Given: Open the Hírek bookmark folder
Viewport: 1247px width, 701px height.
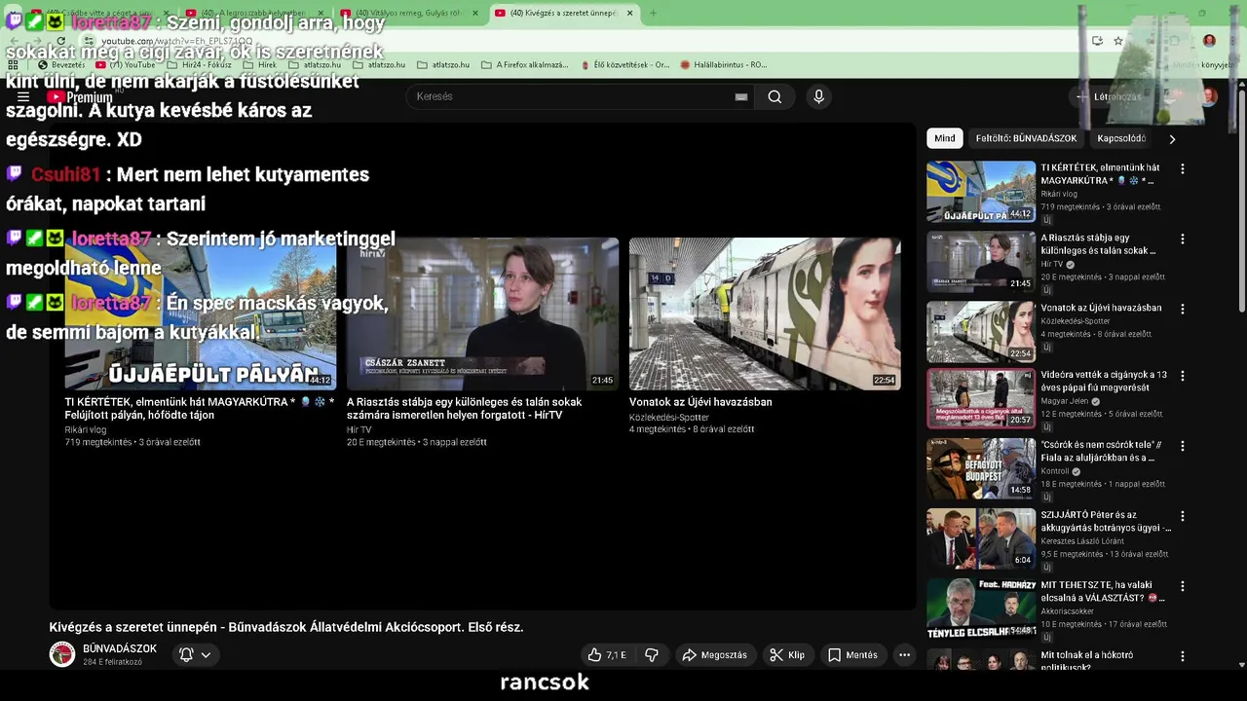Looking at the screenshot, I should (259, 64).
